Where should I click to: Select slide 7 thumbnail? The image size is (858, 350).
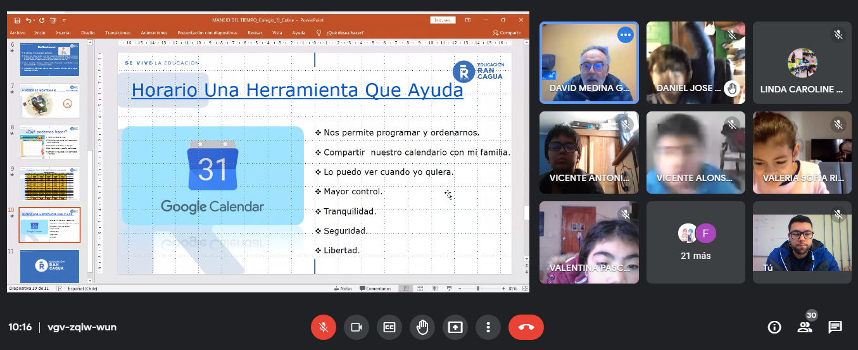[49, 101]
